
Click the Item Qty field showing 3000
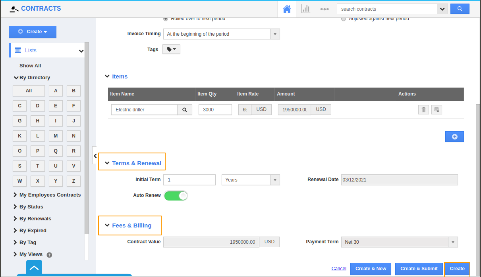(x=215, y=110)
